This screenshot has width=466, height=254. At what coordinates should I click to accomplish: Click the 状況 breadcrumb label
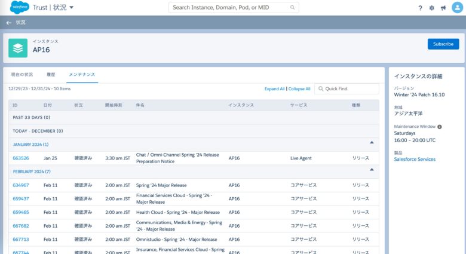20,23
